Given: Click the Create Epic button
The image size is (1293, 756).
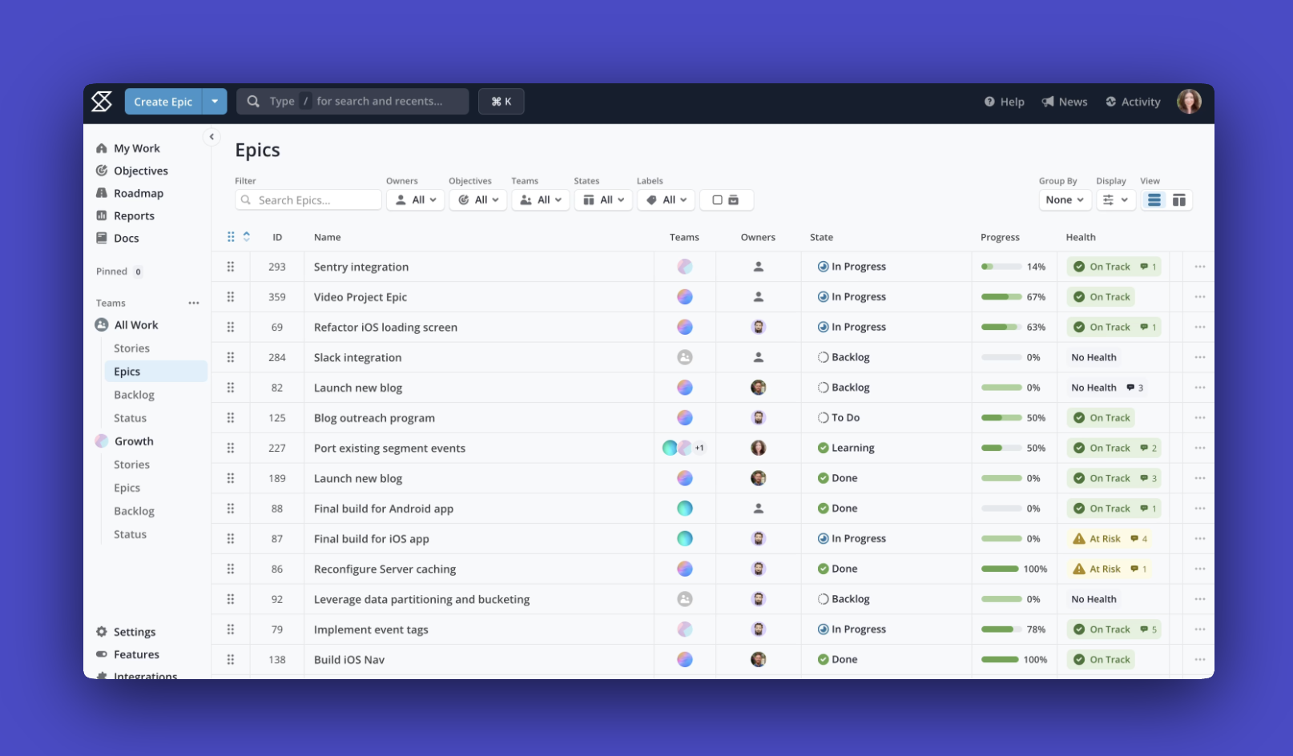Looking at the screenshot, I should click(163, 101).
